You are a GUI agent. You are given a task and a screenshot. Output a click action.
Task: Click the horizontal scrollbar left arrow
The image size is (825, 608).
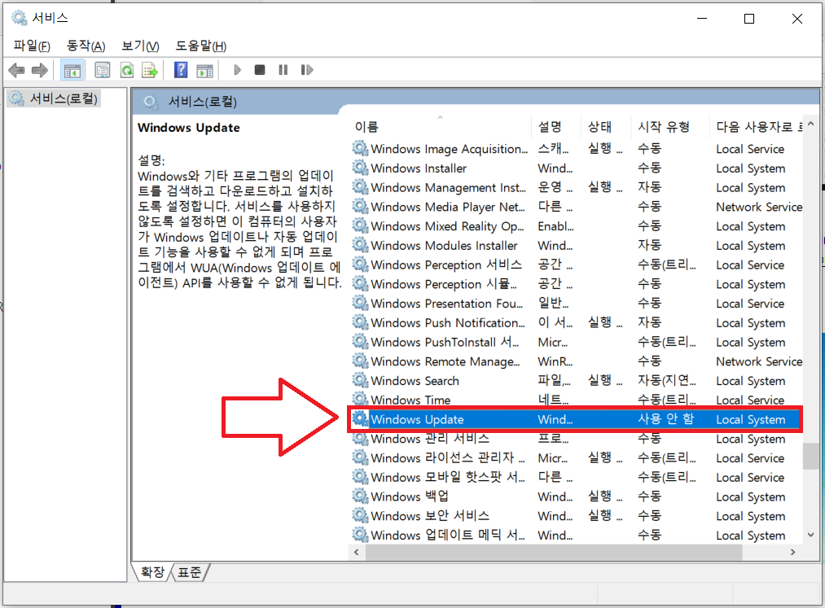357,552
